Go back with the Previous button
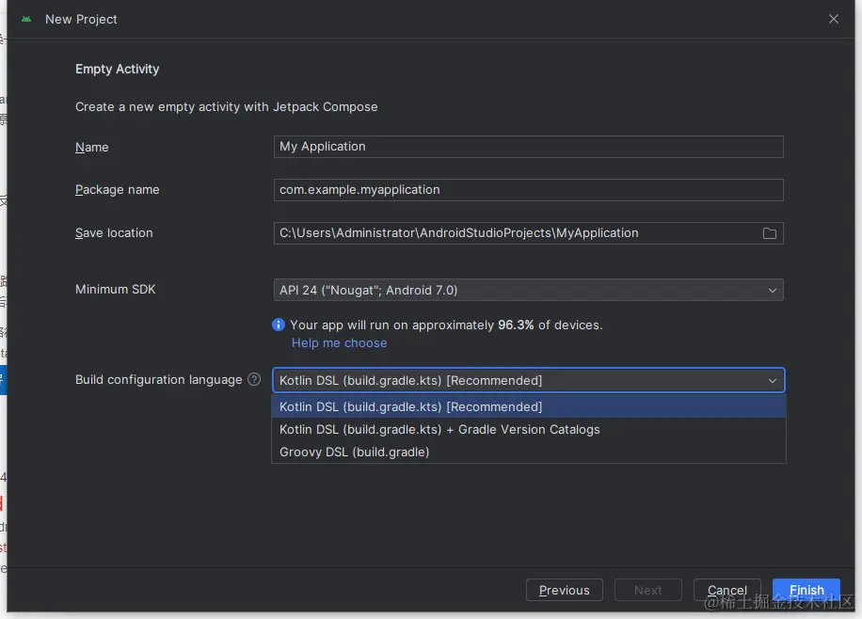The height and width of the screenshot is (619, 862). click(565, 590)
